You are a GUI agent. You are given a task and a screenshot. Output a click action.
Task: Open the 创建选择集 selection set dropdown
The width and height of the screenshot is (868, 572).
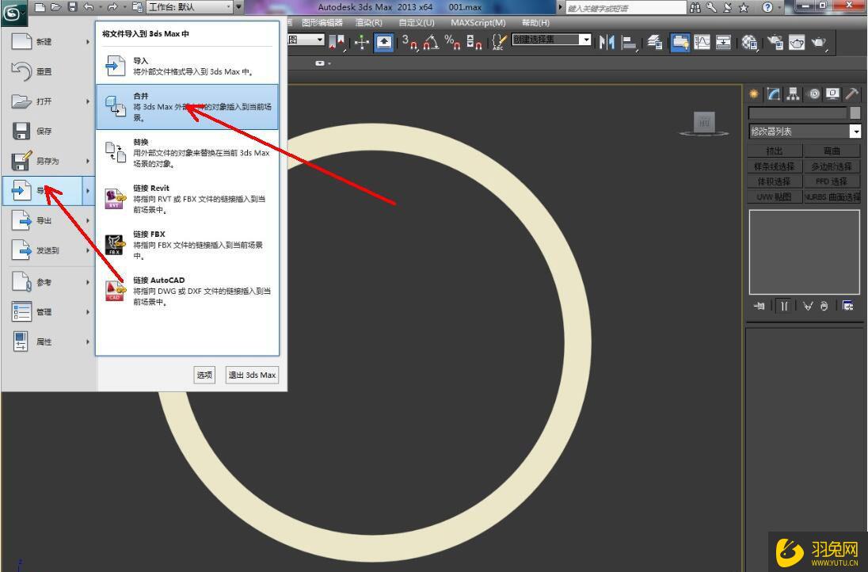click(x=586, y=40)
